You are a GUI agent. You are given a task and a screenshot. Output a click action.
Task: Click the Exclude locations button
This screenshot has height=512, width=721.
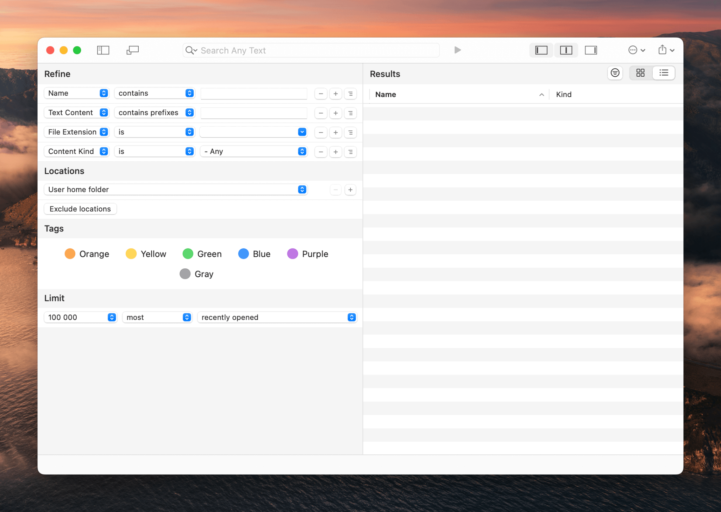pyautogui.click(x=80, y=209)
